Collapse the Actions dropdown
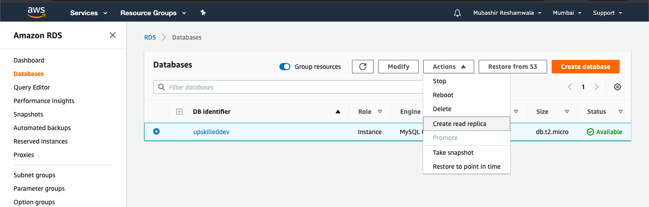The width and height of the screenshot is (649, 207). 448,67
